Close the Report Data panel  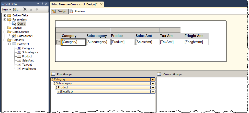tap(46, 4)
